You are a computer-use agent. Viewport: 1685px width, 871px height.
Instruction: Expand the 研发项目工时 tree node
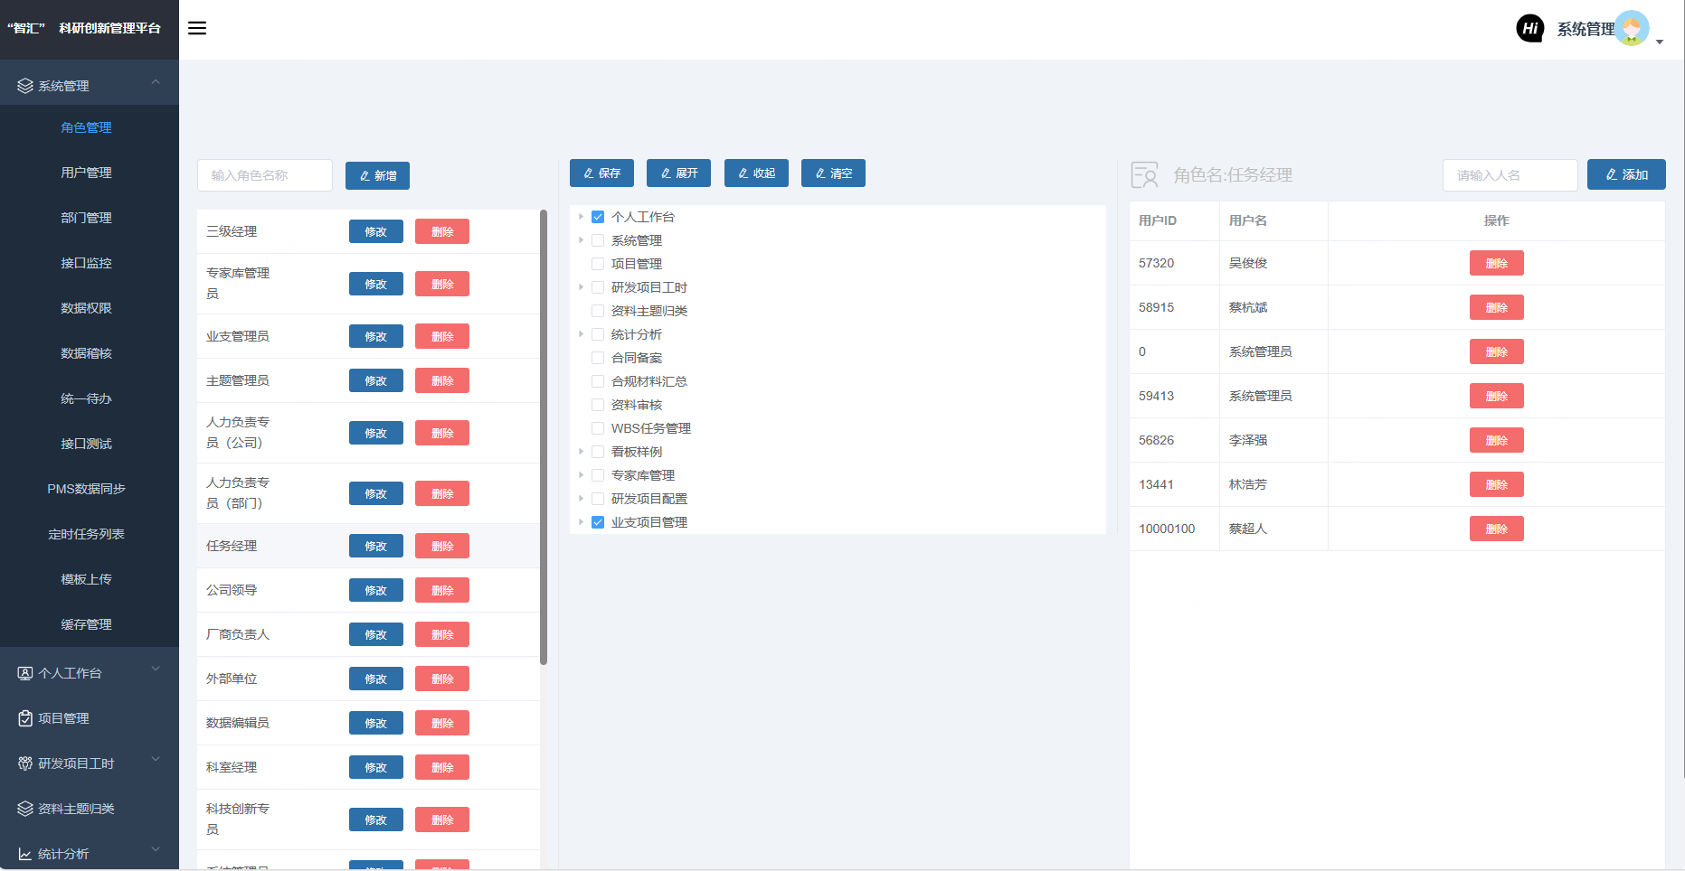[x=581, y=287]
